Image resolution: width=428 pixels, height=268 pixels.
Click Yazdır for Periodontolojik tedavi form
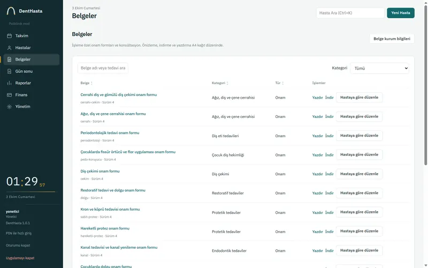pyautogui.click(x=317, y=136)
